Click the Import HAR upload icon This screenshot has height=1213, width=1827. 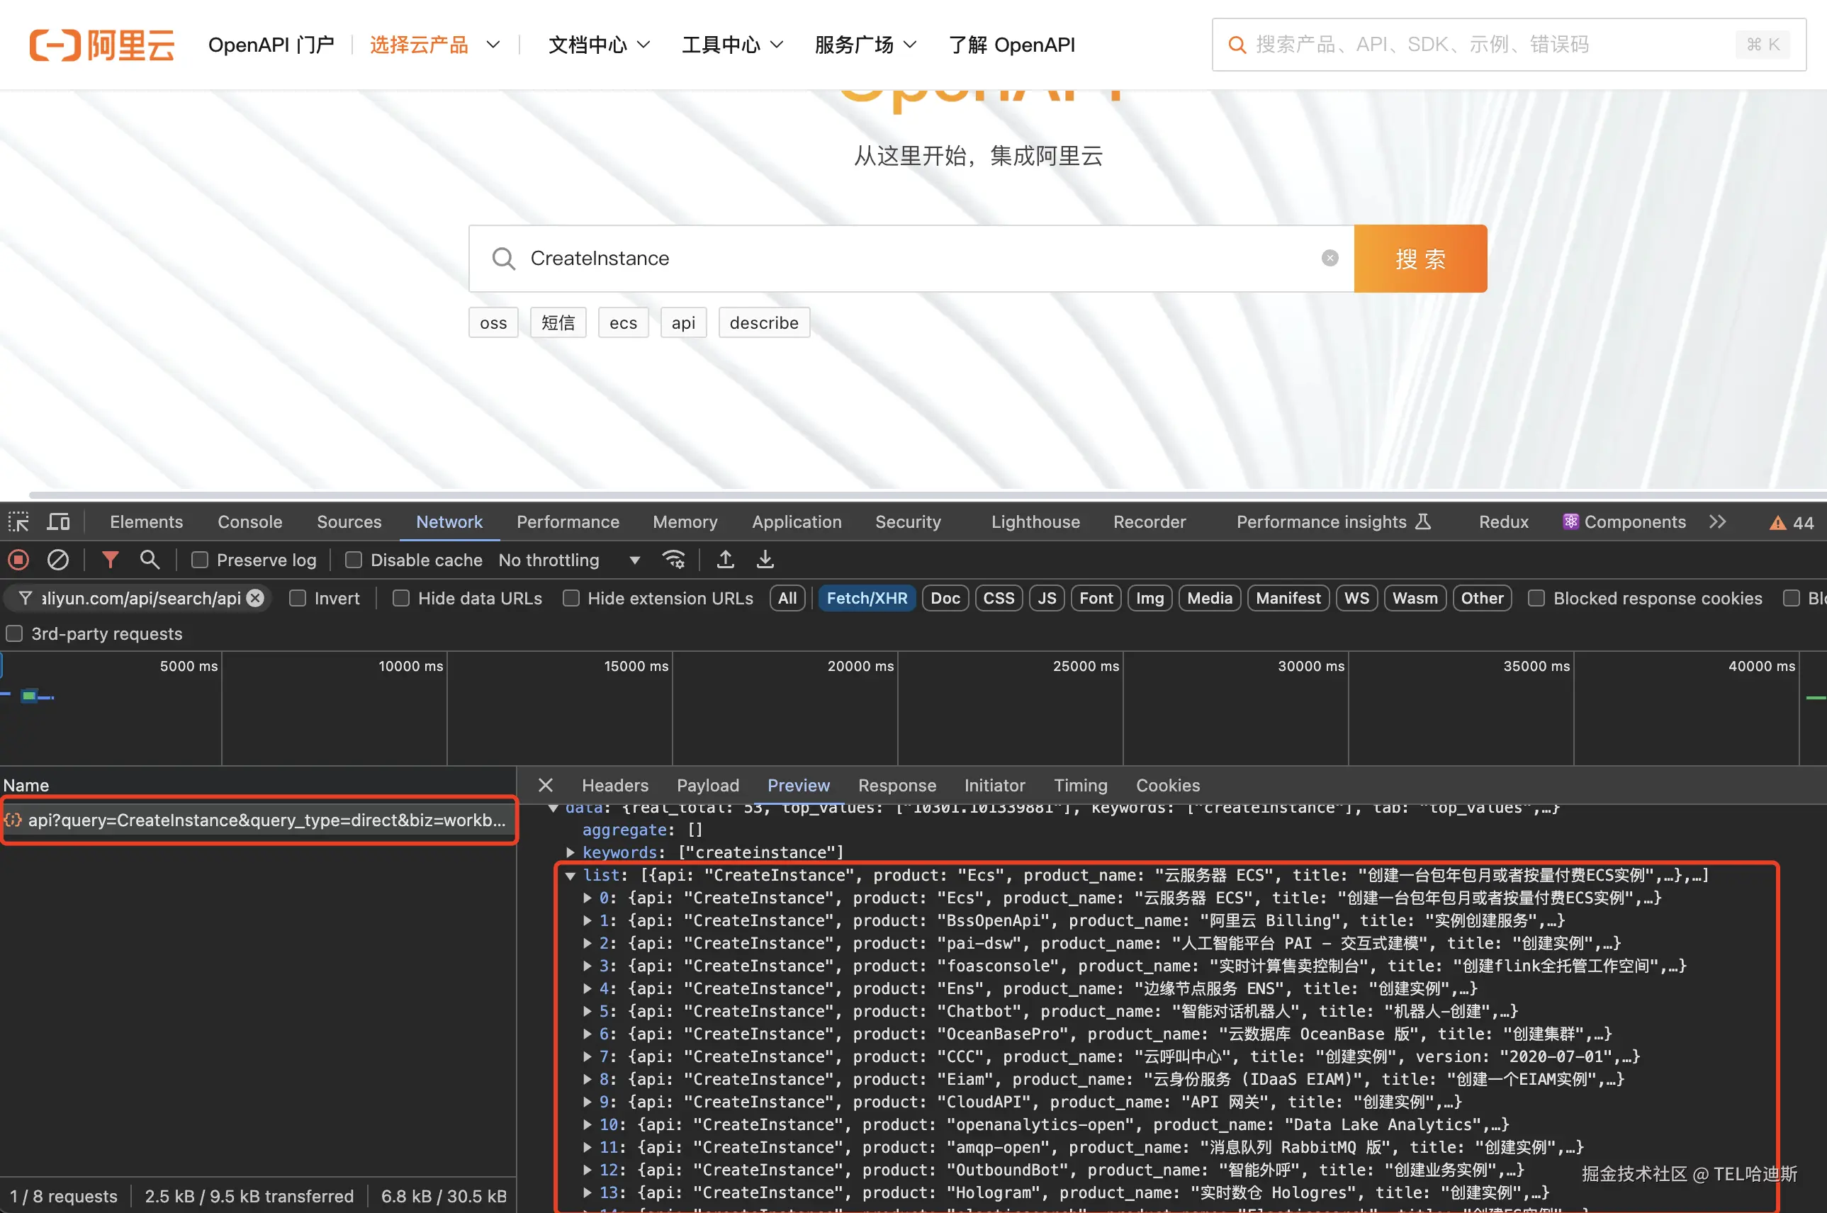click(x=725, y=559)
